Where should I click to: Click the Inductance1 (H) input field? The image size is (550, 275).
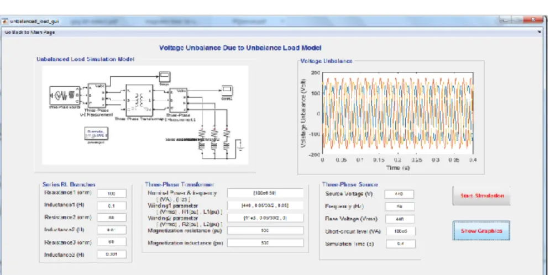pyautogui.click(x=112, y=206)
